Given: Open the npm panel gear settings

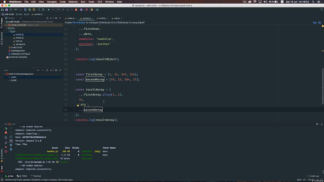Looking at the screenshot, I should point(56,70).
